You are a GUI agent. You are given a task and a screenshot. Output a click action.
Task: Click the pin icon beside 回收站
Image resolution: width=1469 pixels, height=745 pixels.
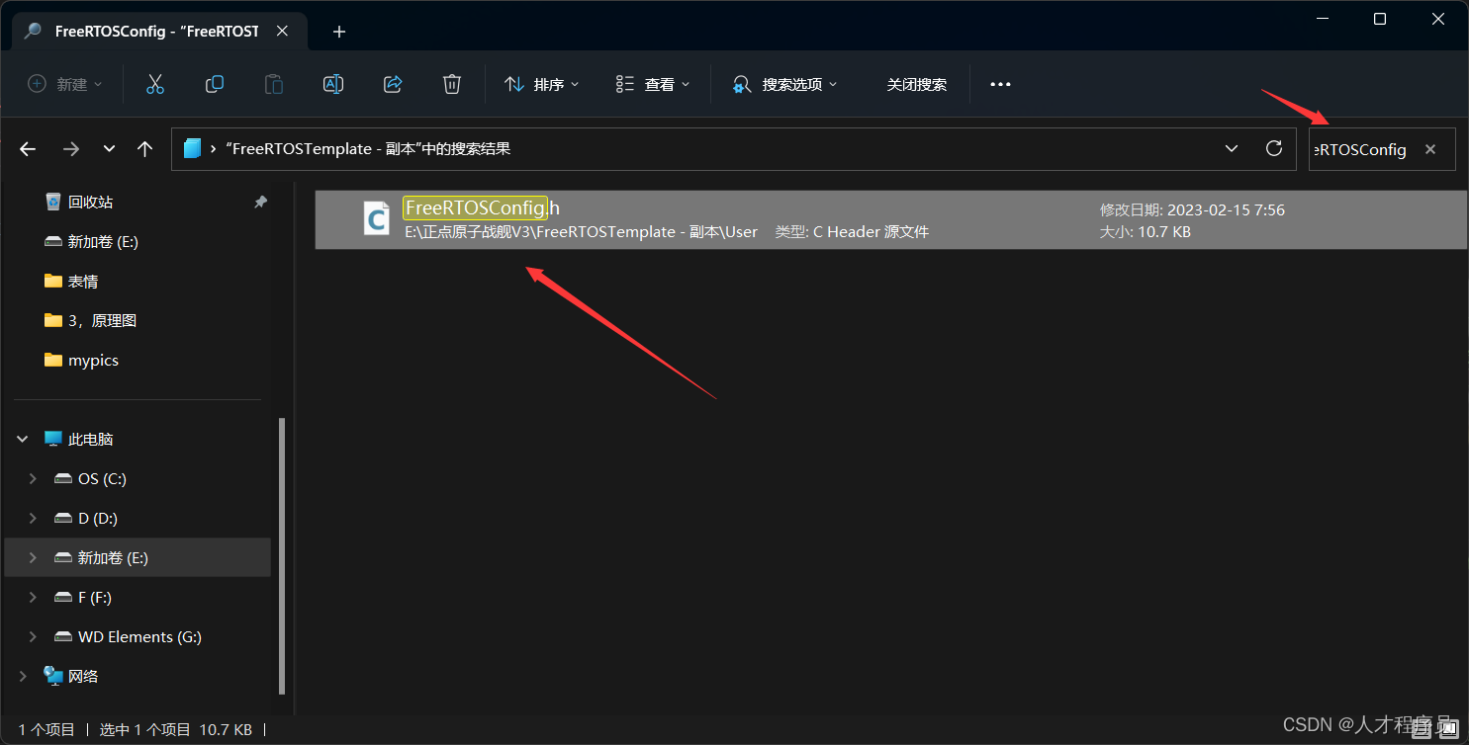click(260, 202)
